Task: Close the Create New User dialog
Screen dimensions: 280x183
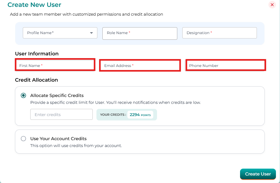Action: click(272, 5)
